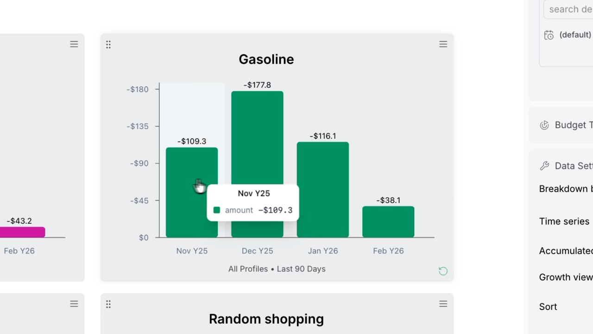
Task: Open the Random shopping widget hamburger menu
Action: (443, 304)
